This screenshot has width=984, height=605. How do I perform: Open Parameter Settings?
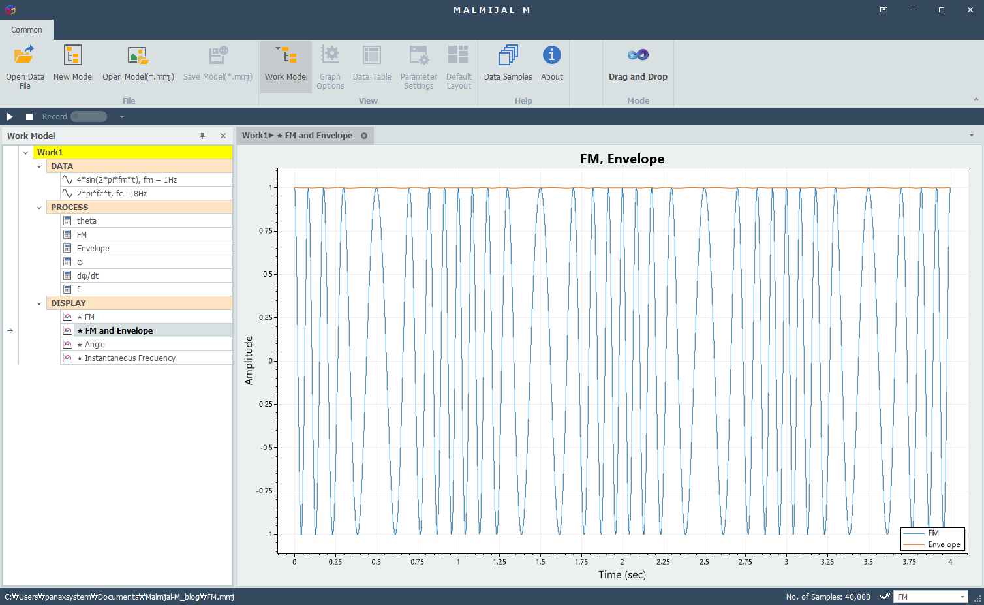(418, 67)
